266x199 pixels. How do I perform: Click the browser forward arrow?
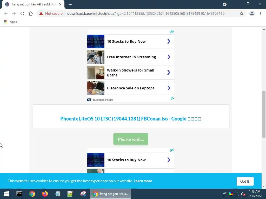[14, 13]
